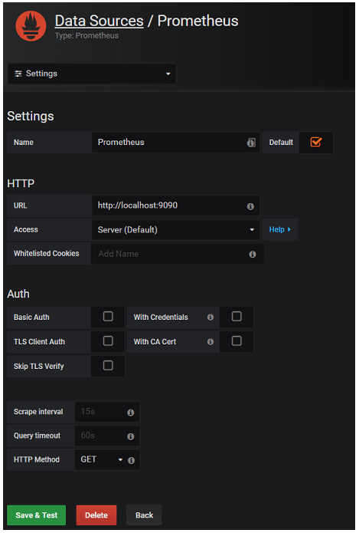Click the Save & Test button
This screenshot has height=533, width=359.
[x=36, y=515]
